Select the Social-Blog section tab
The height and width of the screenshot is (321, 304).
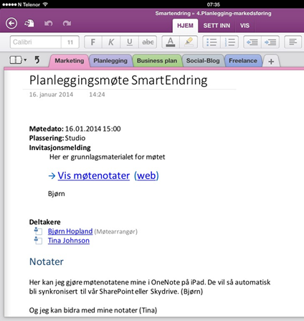tap(203, 61)
